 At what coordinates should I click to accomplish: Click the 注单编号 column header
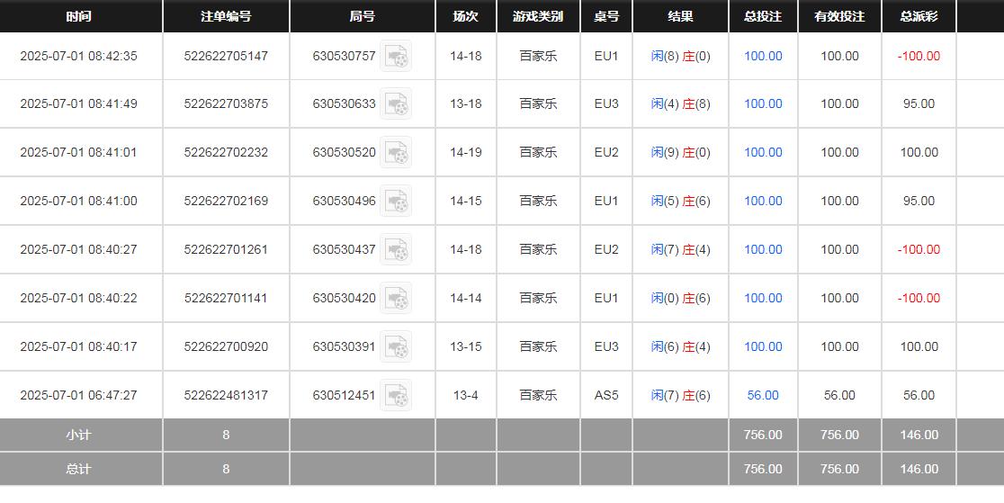click(x=226, y=16)
